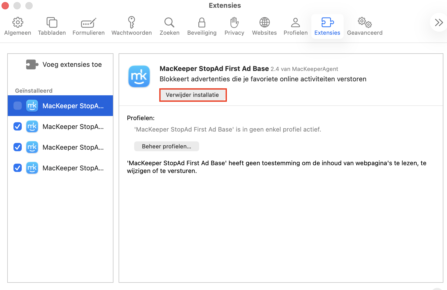Disable the second MacKeeper StopAd extension

point(18,126)
